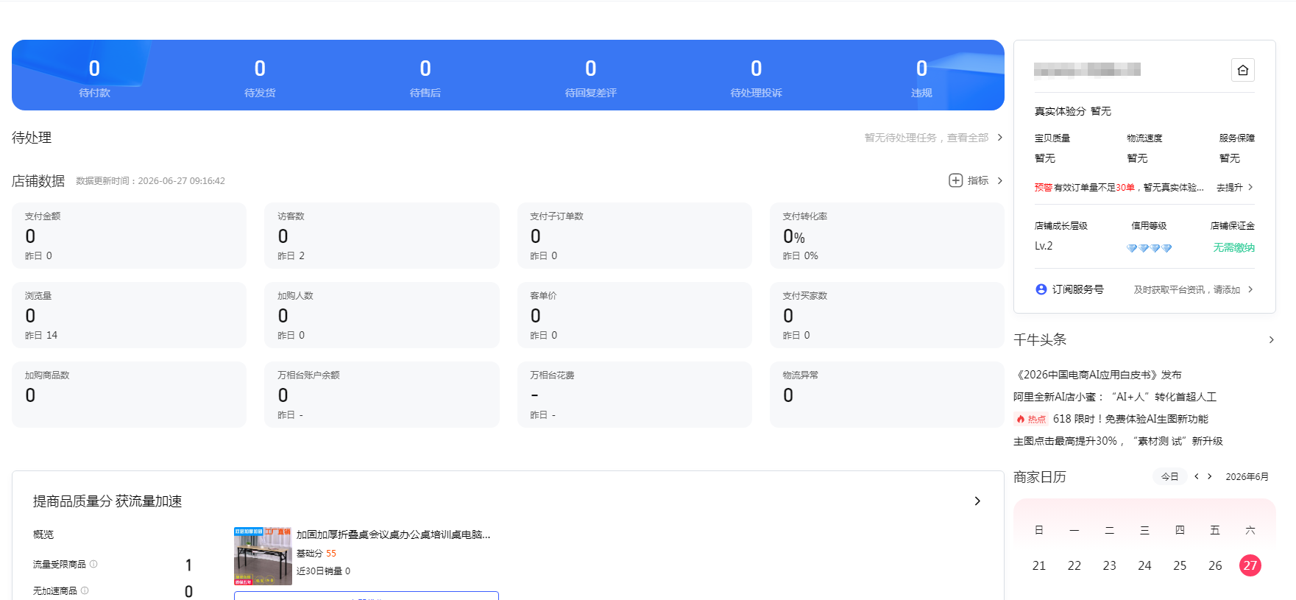The width and height of the screenshot is (1296, 600).
Task: Click the 订阅服务号 user icon
Action: pos(1041,289)
